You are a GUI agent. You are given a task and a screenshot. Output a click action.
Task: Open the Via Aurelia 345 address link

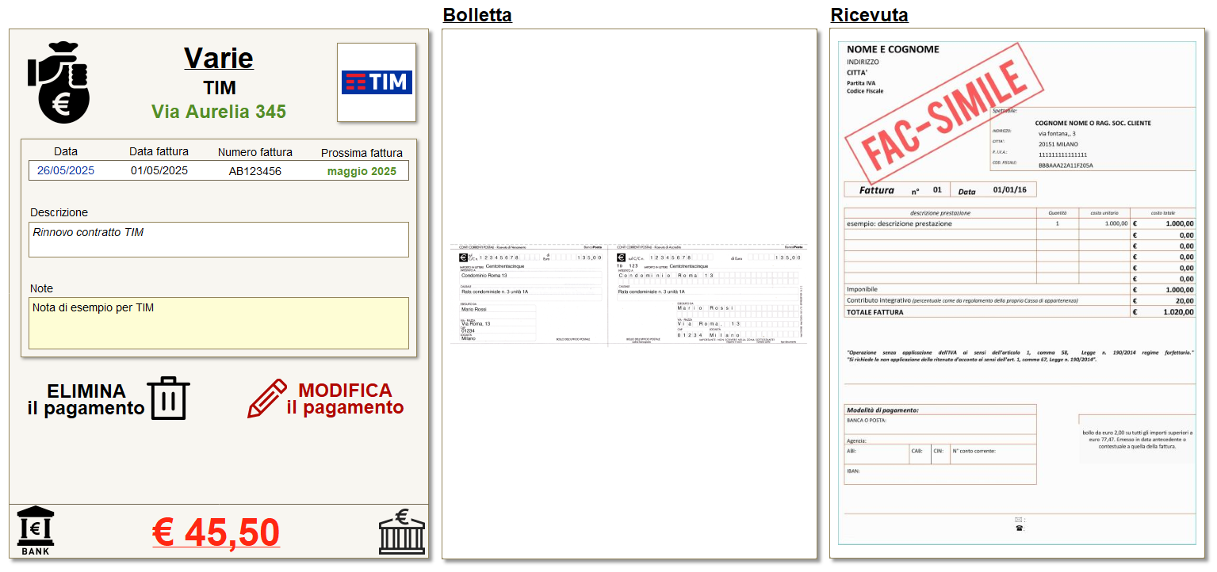click(219, 112)
